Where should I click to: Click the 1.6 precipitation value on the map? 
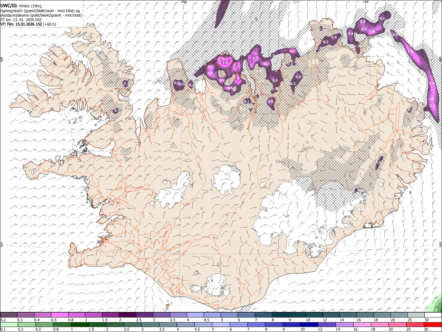(x=252, y=58)
